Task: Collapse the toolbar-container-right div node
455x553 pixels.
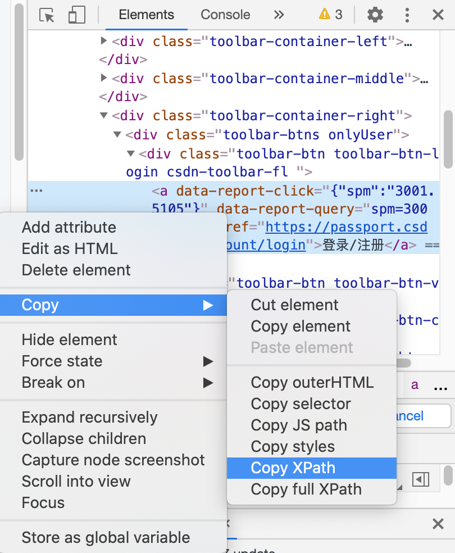Action: [104, 115]
